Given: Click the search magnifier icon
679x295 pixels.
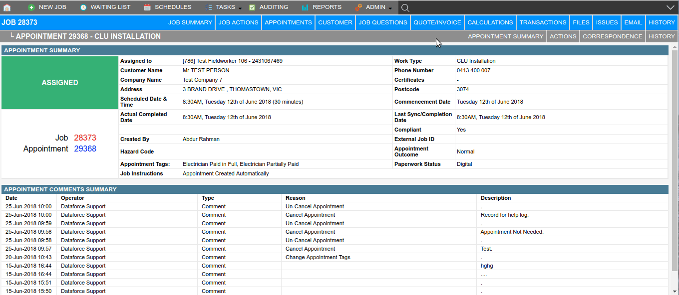Looking at the screenshot, I should 405,7.
